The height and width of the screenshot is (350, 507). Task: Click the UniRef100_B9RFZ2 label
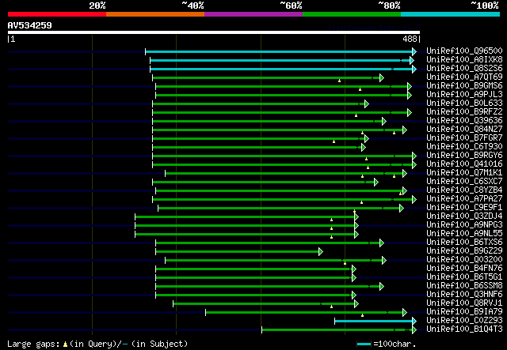coord(464,112)
